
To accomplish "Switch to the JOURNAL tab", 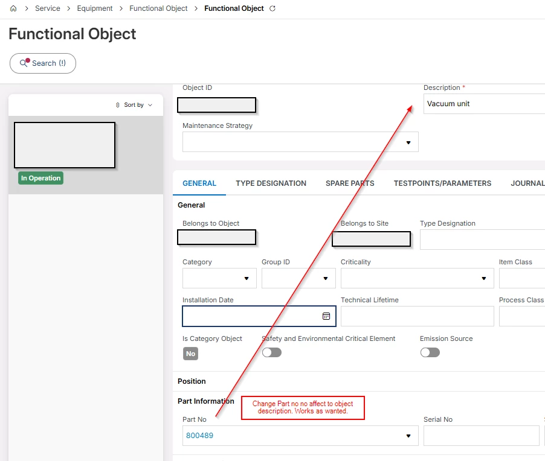I will pyautogui.click(x=527, y=183).
